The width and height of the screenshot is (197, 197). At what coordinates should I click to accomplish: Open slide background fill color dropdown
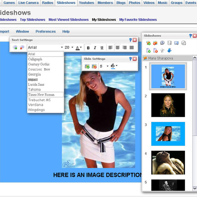pos(117,66)
